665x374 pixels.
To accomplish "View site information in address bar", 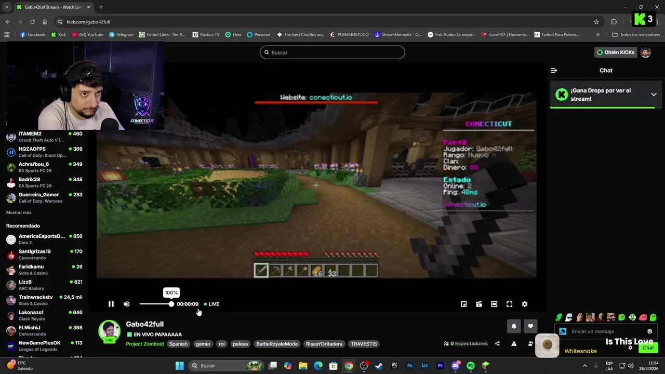I will [60, 22].
